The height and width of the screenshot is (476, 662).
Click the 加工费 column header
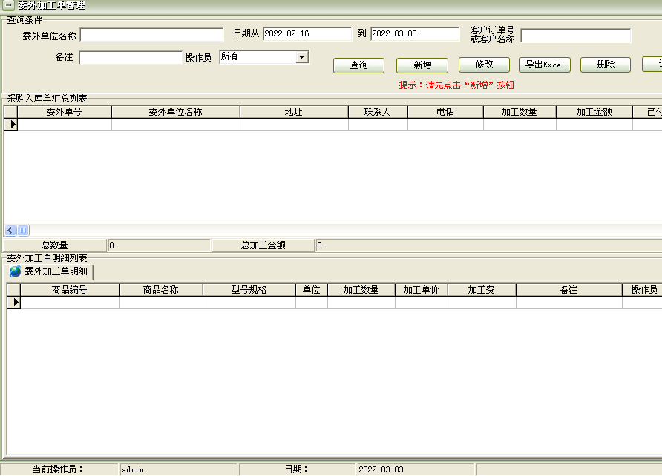482,290
